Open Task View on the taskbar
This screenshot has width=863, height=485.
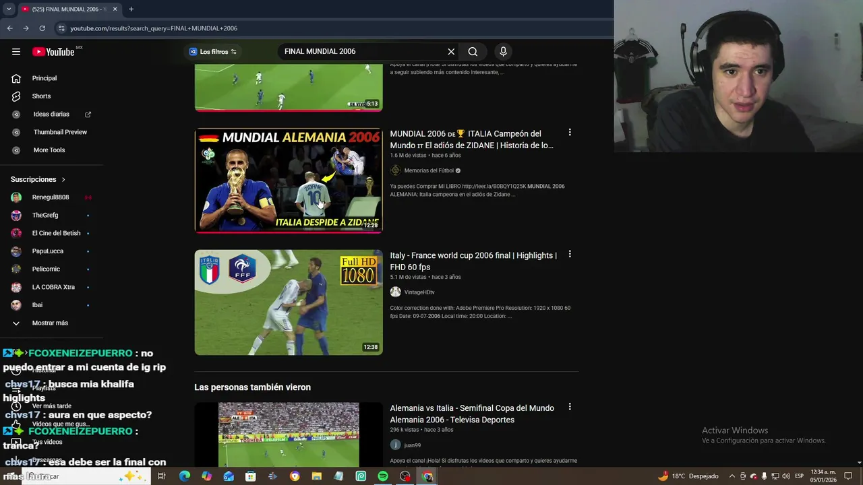162,476
